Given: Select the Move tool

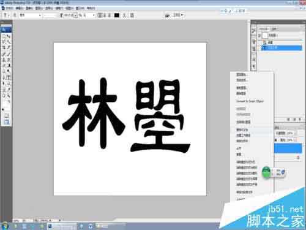Looking at the screenshot, I should coord(9,36).
